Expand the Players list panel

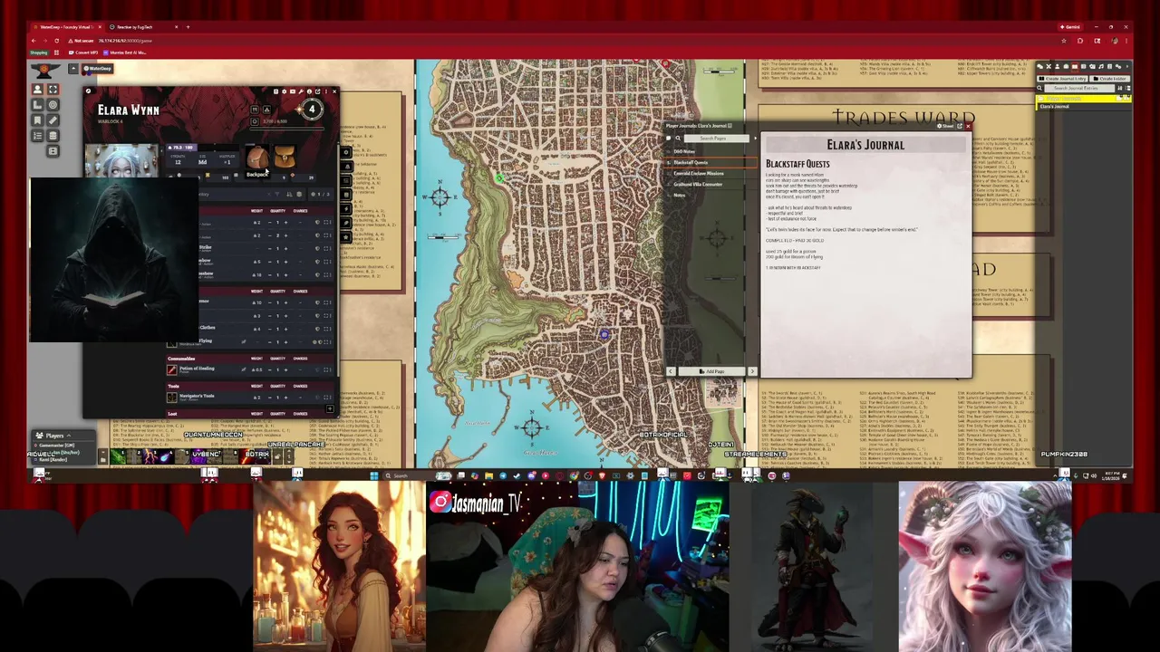(x=69, y=436)
